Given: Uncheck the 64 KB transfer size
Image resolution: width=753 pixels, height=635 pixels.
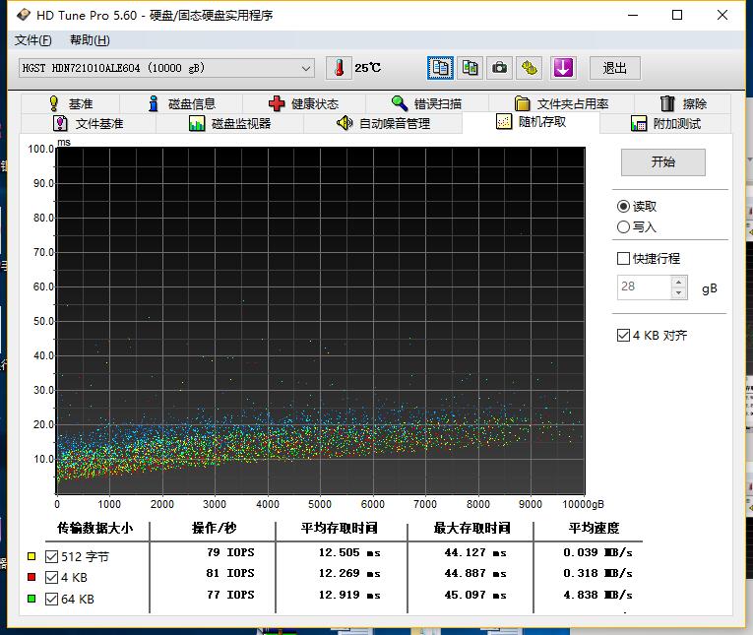Looking at the screenshot, I should [x=51, y=599].
